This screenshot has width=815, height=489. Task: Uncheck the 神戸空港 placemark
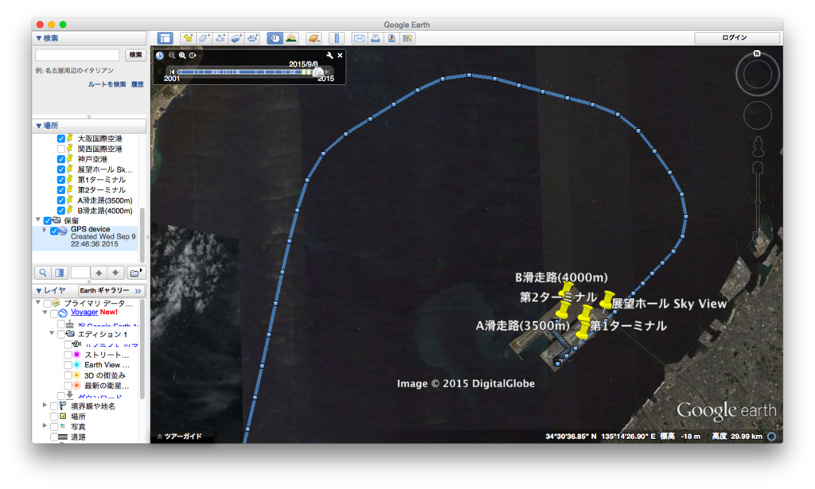tap(60, 159)
